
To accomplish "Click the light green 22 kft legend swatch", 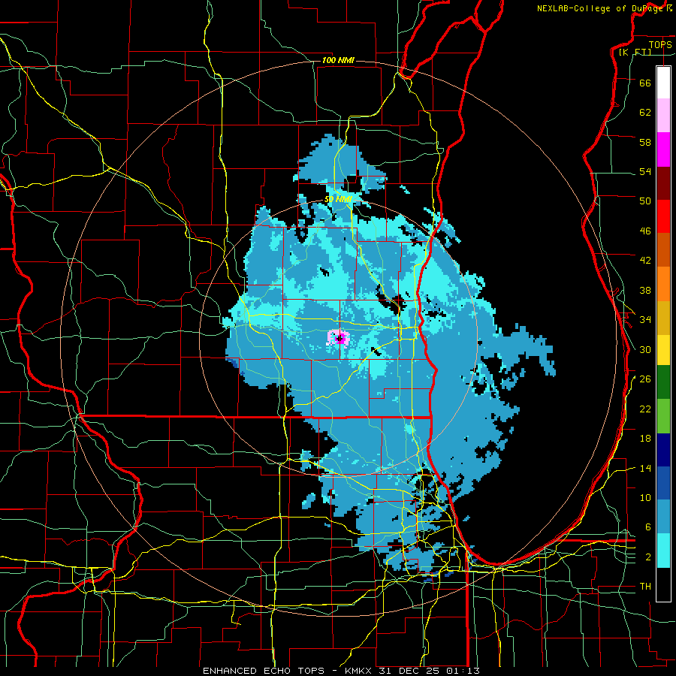I will (x=663, y=416).
